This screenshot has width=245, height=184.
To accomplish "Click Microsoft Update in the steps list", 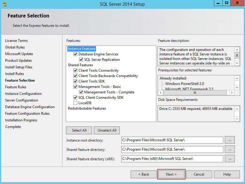I will coord(19,54).
